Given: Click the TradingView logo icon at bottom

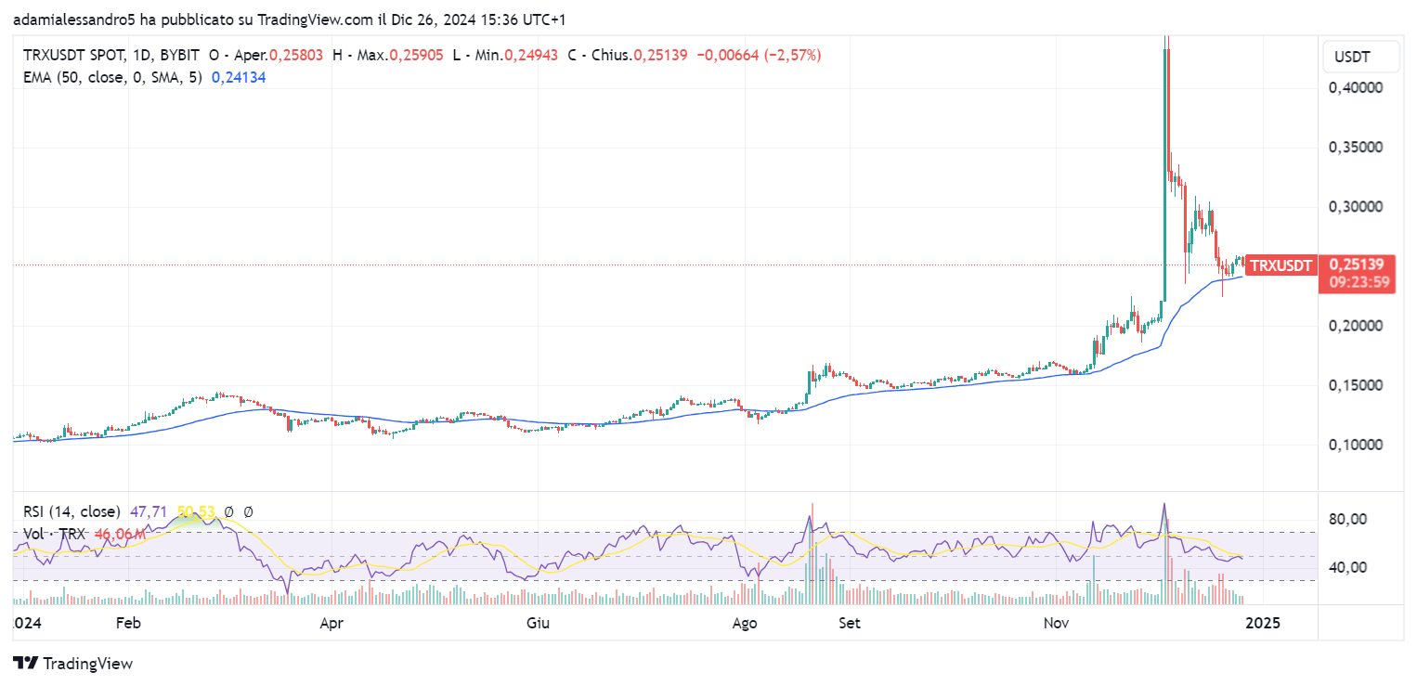Looking at the screenshot, I should tap(25, 664).
